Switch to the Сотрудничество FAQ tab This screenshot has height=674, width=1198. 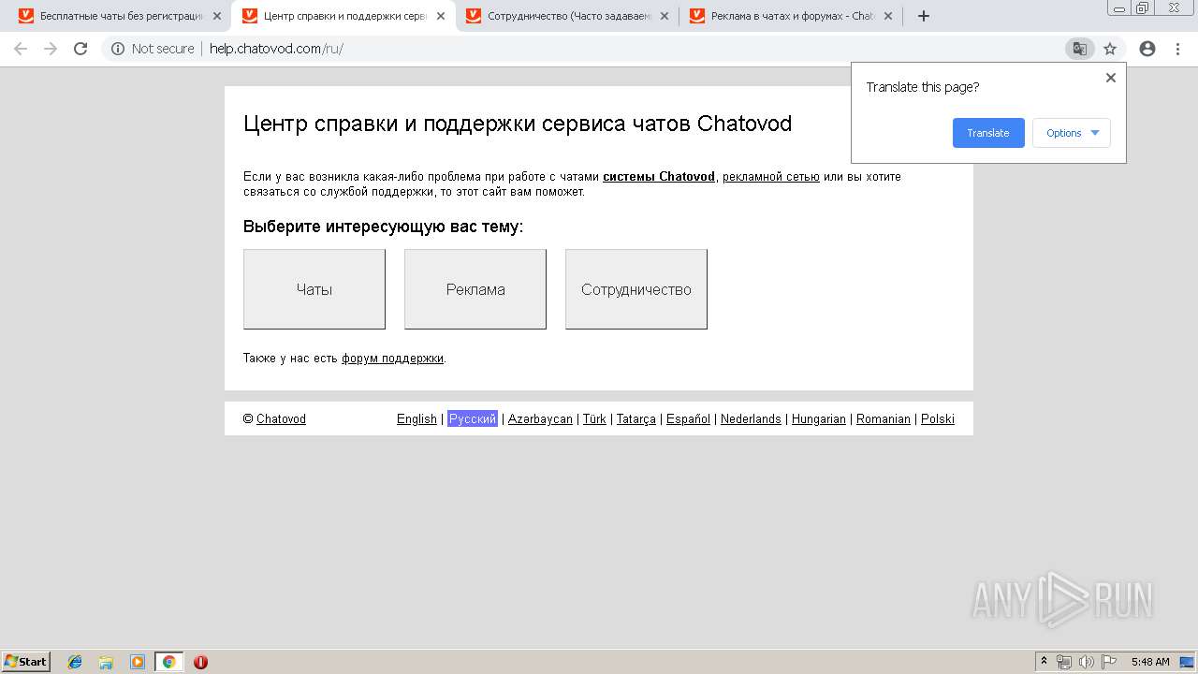[x=566, y=16]
